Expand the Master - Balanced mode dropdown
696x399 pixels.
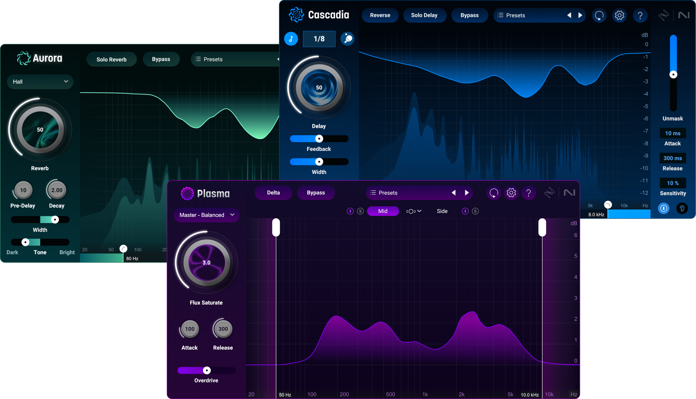coord(207,215)
